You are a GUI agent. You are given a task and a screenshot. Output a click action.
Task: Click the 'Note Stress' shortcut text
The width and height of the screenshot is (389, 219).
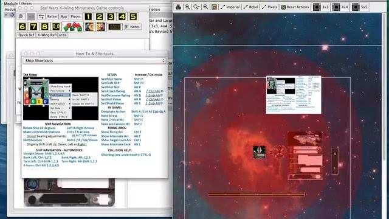(x=109, y=116)
